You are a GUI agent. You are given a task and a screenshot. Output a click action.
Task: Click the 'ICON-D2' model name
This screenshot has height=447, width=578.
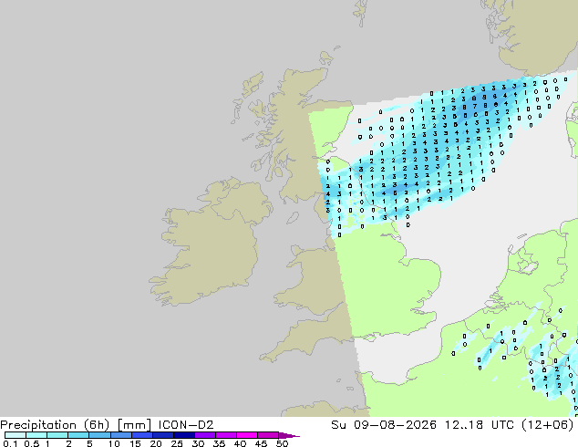[186, 425]
